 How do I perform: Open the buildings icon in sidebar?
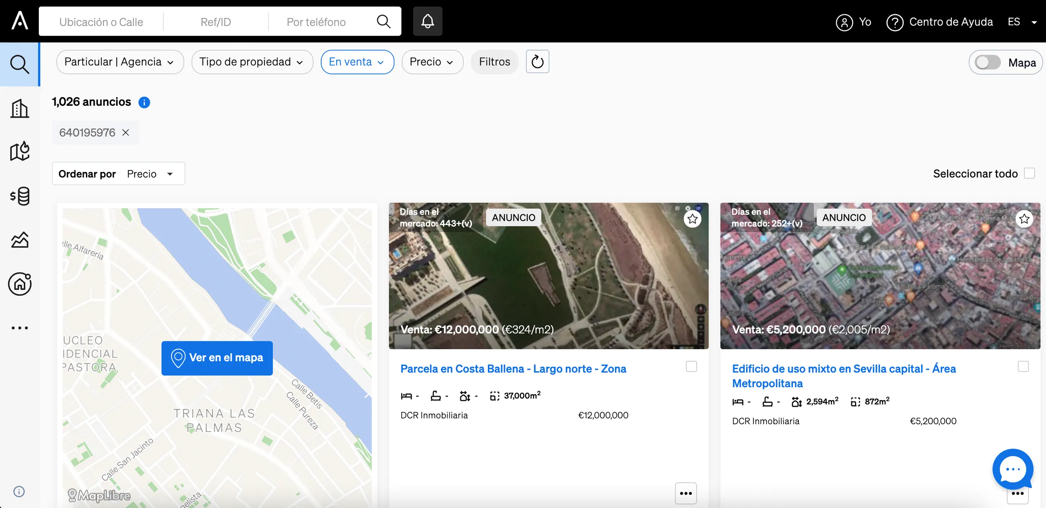pyautogui.click(x=20, y=108)
